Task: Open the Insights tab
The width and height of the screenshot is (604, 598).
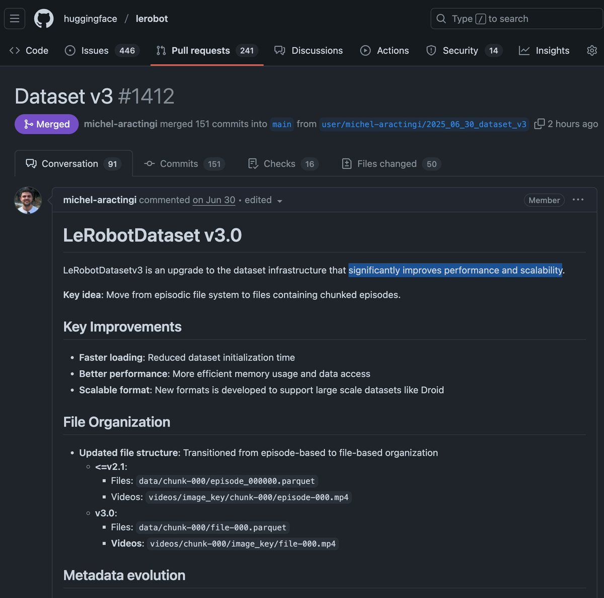Action: click(x=544, y=50)
